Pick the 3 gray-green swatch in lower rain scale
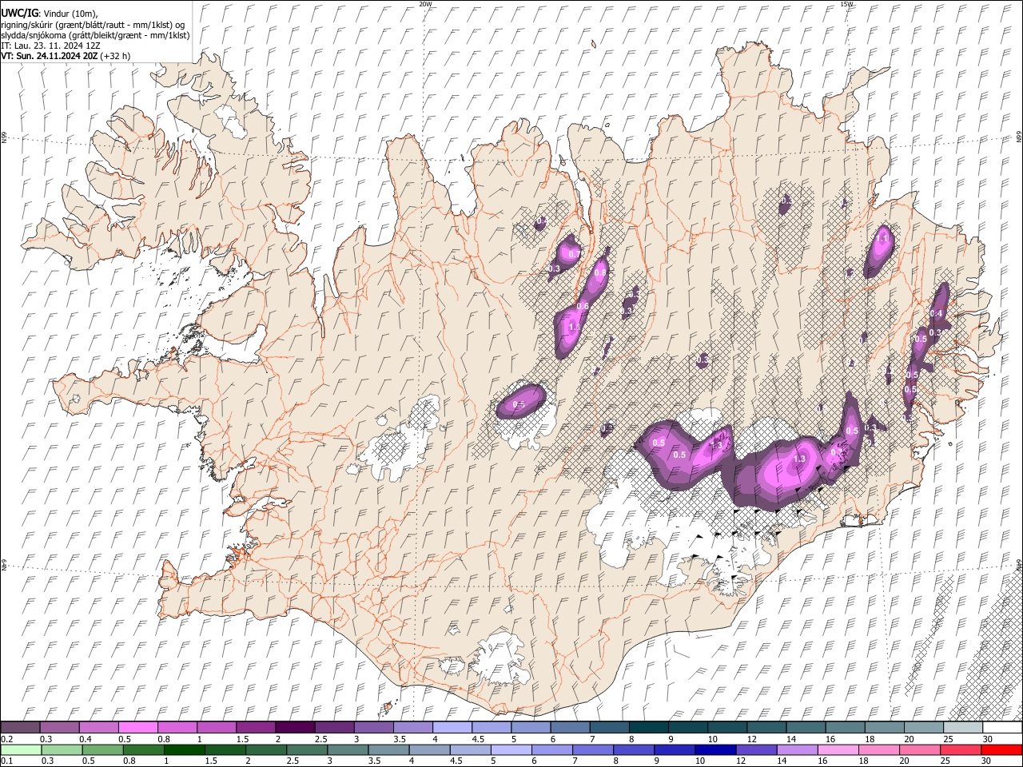 point(347,749)
